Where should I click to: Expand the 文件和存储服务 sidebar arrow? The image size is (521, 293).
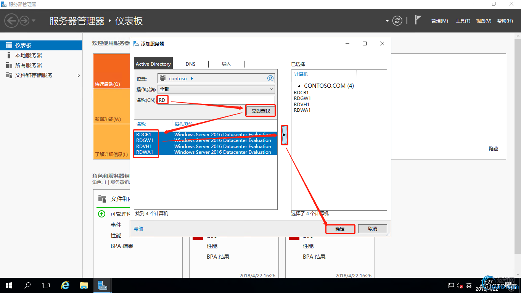[x=79, y=75]
